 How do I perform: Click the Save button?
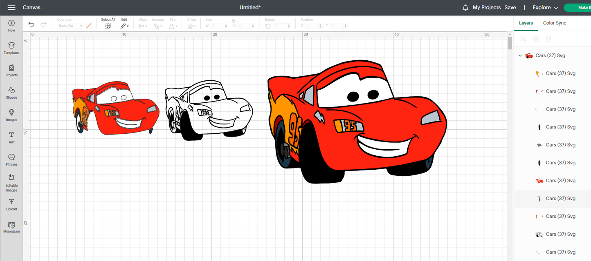click(510, 7)
